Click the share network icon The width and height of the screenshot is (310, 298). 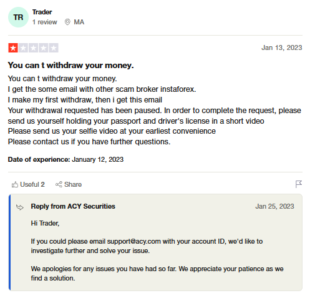click(x=59, y=184)
